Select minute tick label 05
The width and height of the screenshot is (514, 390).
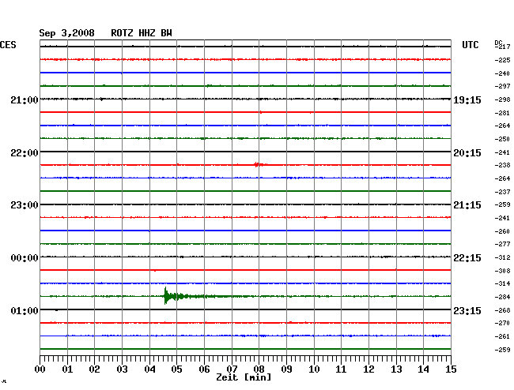point(176,369)
